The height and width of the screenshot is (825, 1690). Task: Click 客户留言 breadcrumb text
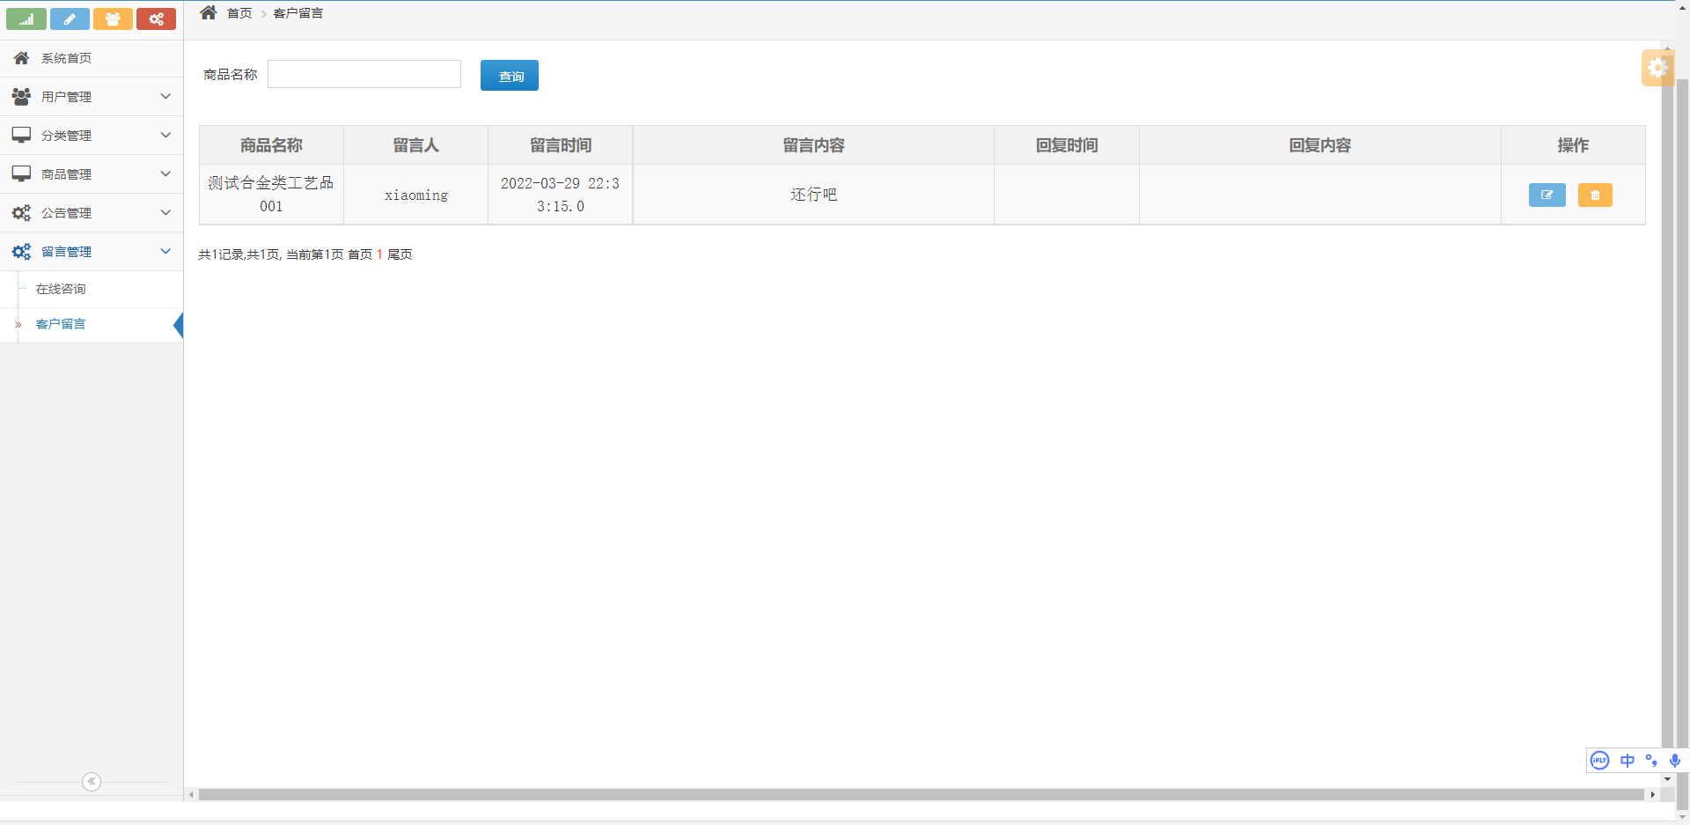tap(298, 13)
